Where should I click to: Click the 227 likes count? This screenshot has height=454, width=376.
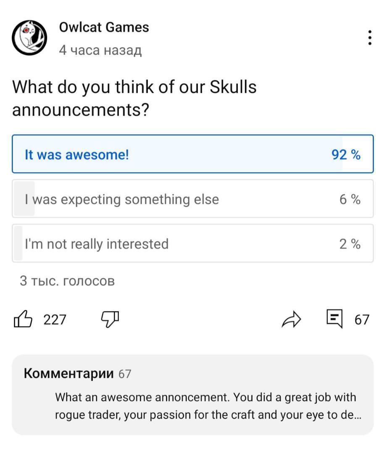(x=55, y=320)
